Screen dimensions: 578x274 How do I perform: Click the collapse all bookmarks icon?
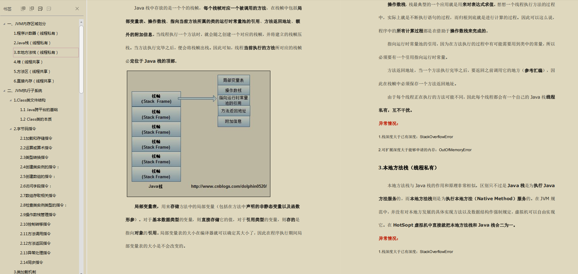point(32,9)
